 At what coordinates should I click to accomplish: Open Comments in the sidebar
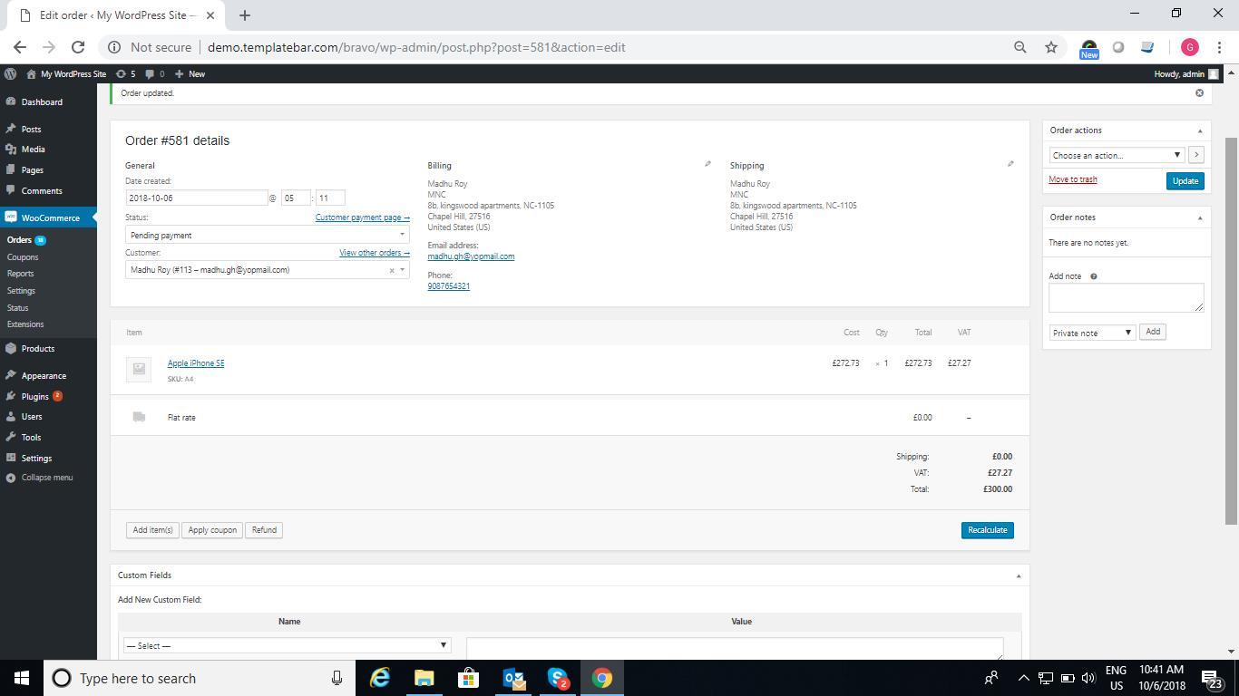tap(42, 191)
